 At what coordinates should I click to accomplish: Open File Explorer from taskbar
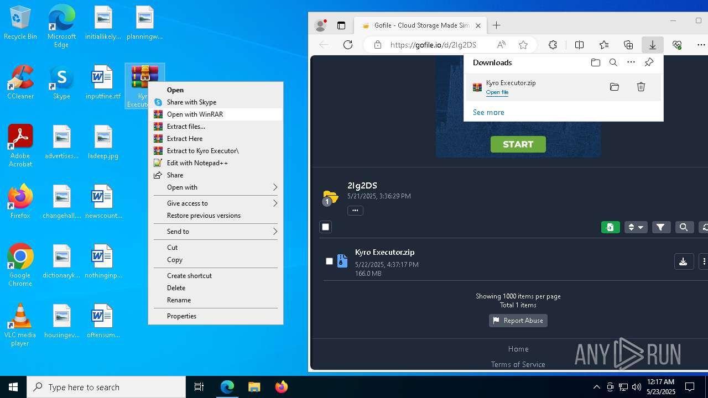point(254,387)
